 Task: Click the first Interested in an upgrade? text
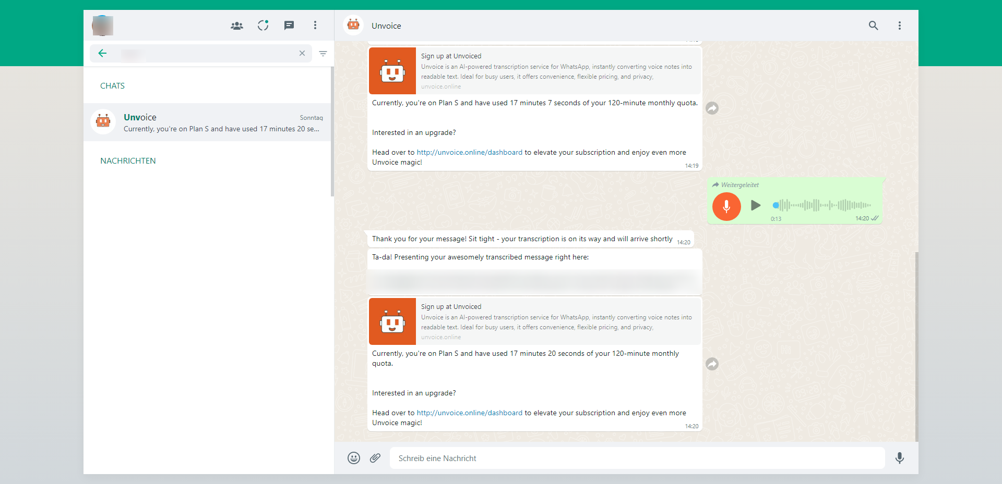pyautogui.click(x=414, y=132)
